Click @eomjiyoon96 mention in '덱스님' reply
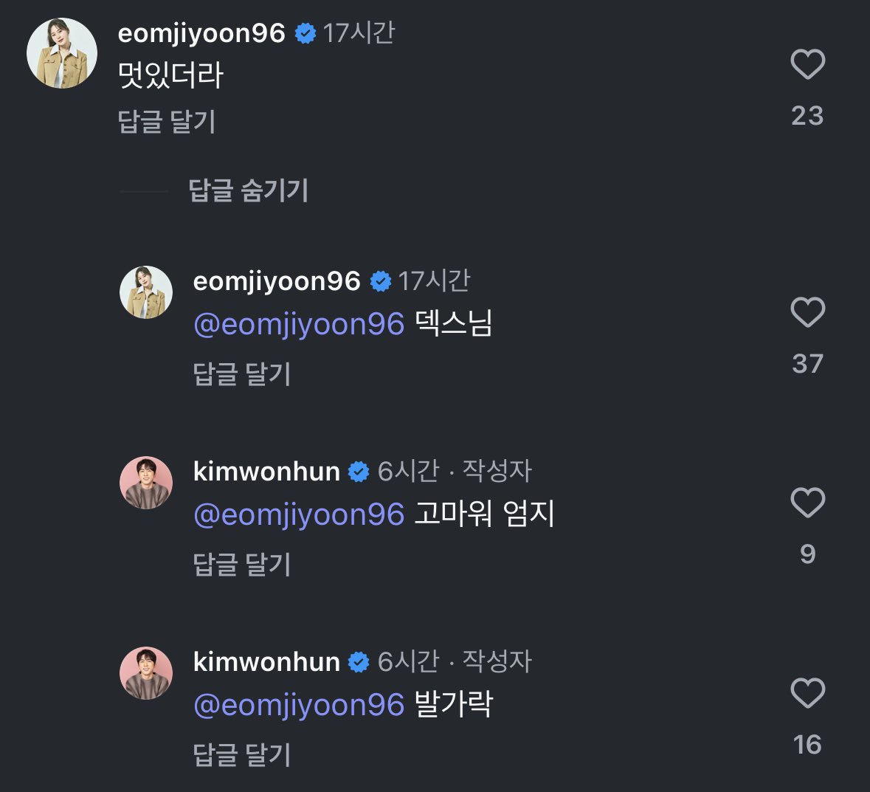Viewport: 870px width, 792px height. (299, 325)
